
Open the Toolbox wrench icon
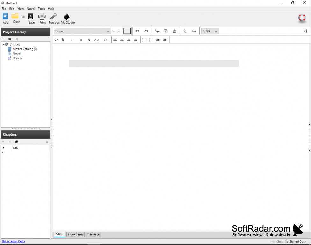[x=54, y=17]
